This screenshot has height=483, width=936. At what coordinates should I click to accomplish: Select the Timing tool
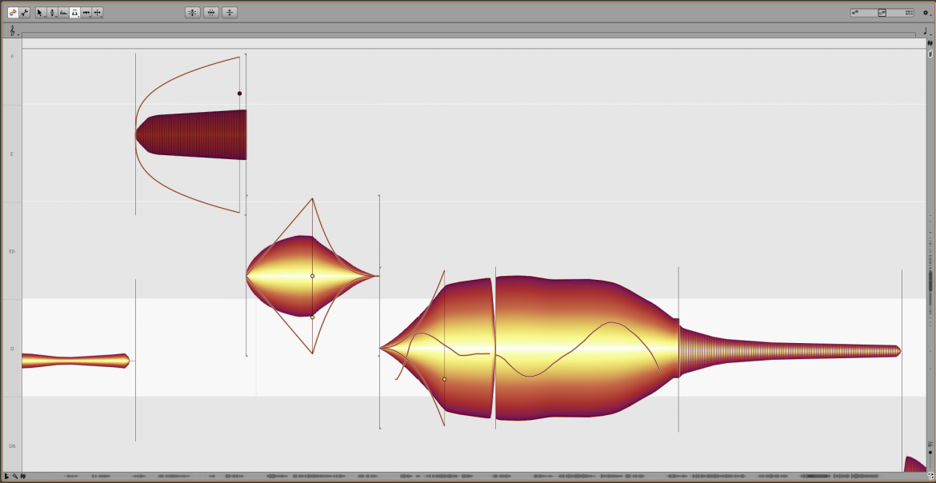pyautogui.click(x=86, y=12)
